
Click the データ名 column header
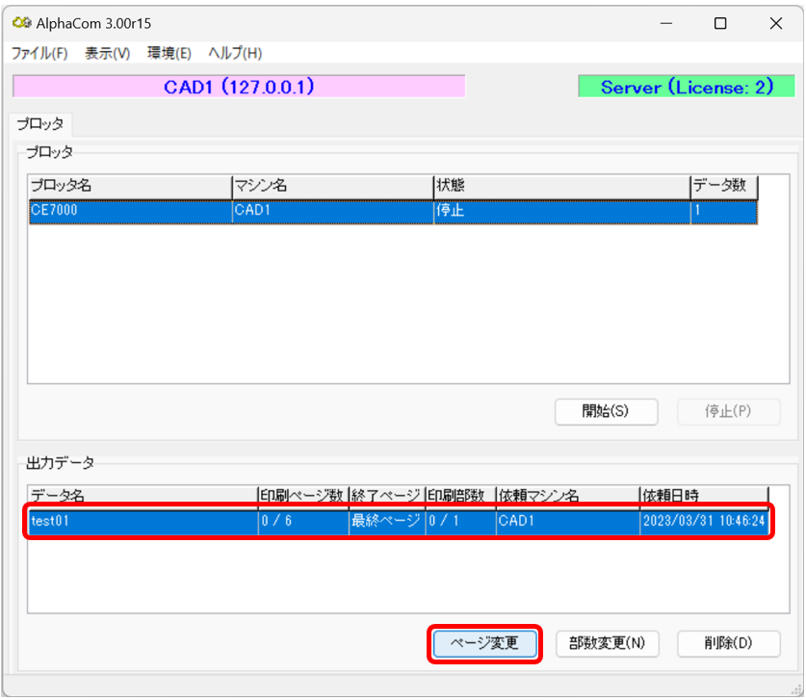tap(142, 496)
